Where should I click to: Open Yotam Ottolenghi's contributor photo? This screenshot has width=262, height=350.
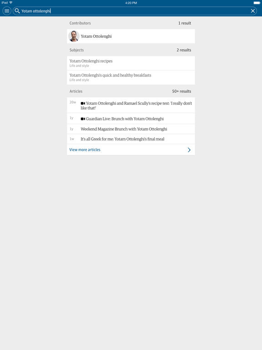pos(74,36)
